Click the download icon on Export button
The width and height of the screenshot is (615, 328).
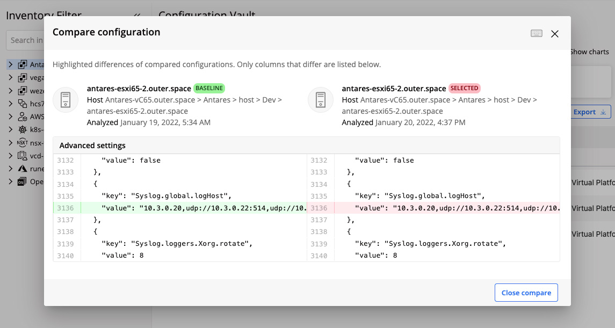coord(603,112)
